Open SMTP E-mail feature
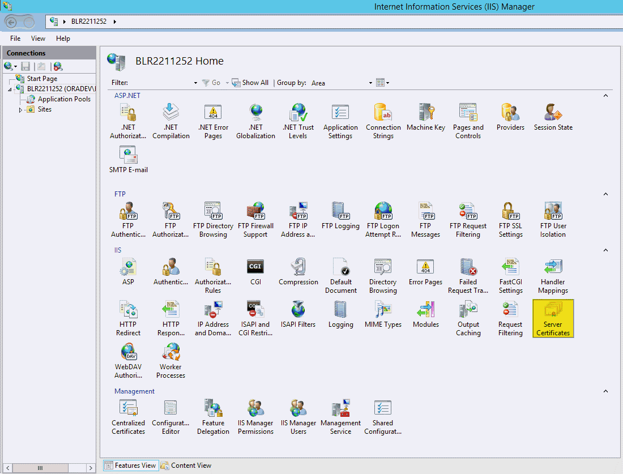This screenshot has width=623, height=474. coord(129,159)
